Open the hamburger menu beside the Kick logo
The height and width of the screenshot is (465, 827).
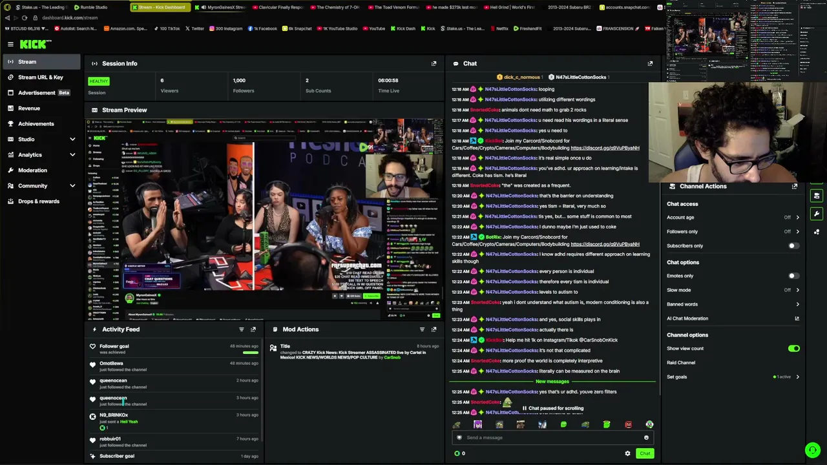[x=10, y=44]
